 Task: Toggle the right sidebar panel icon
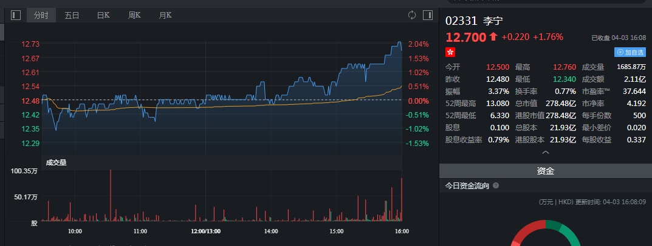pos(428,15)
